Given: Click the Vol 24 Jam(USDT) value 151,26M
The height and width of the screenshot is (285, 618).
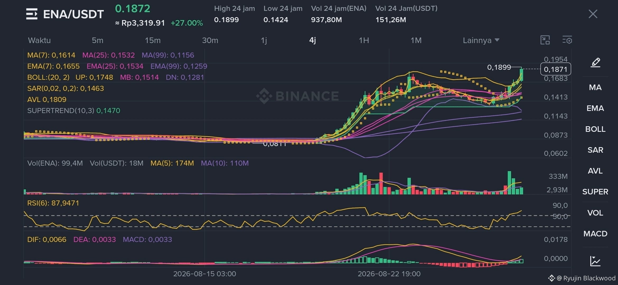Looking at the screenshot, I should pyautogui.click(x=391, y=20).
